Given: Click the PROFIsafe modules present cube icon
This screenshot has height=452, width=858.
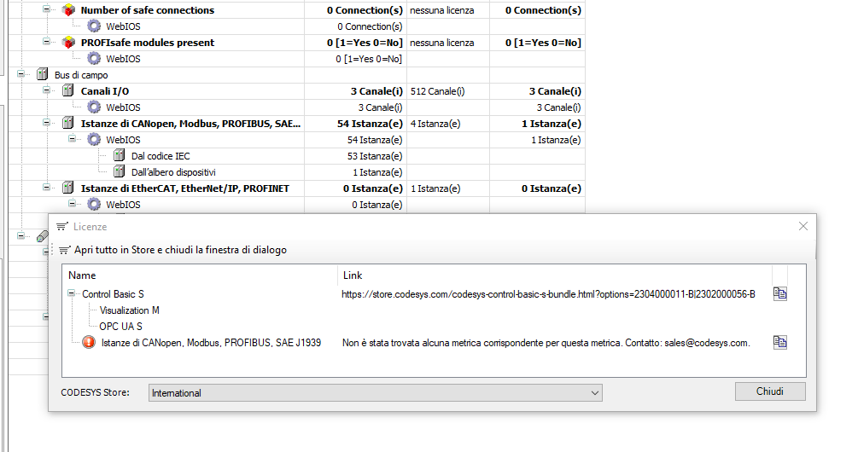Looking at the screenshot, I should [68, 43].
